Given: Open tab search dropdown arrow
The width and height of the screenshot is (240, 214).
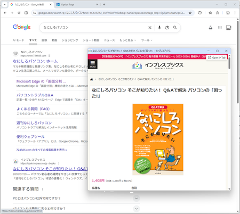Looking at the screenshot, I should [x=5, y=5].
